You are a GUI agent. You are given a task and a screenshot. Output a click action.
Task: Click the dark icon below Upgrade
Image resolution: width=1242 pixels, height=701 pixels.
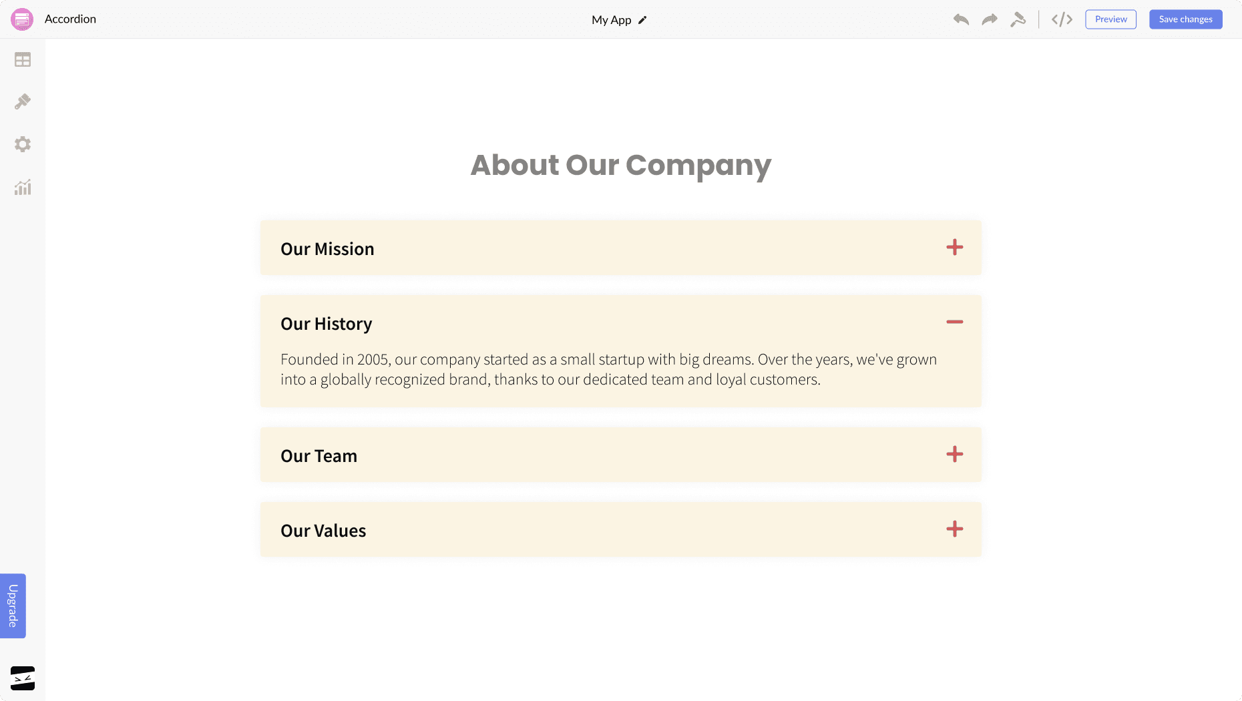[22, 678]
